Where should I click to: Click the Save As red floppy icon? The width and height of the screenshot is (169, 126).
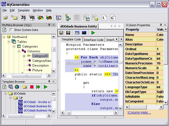pos(68,33)
